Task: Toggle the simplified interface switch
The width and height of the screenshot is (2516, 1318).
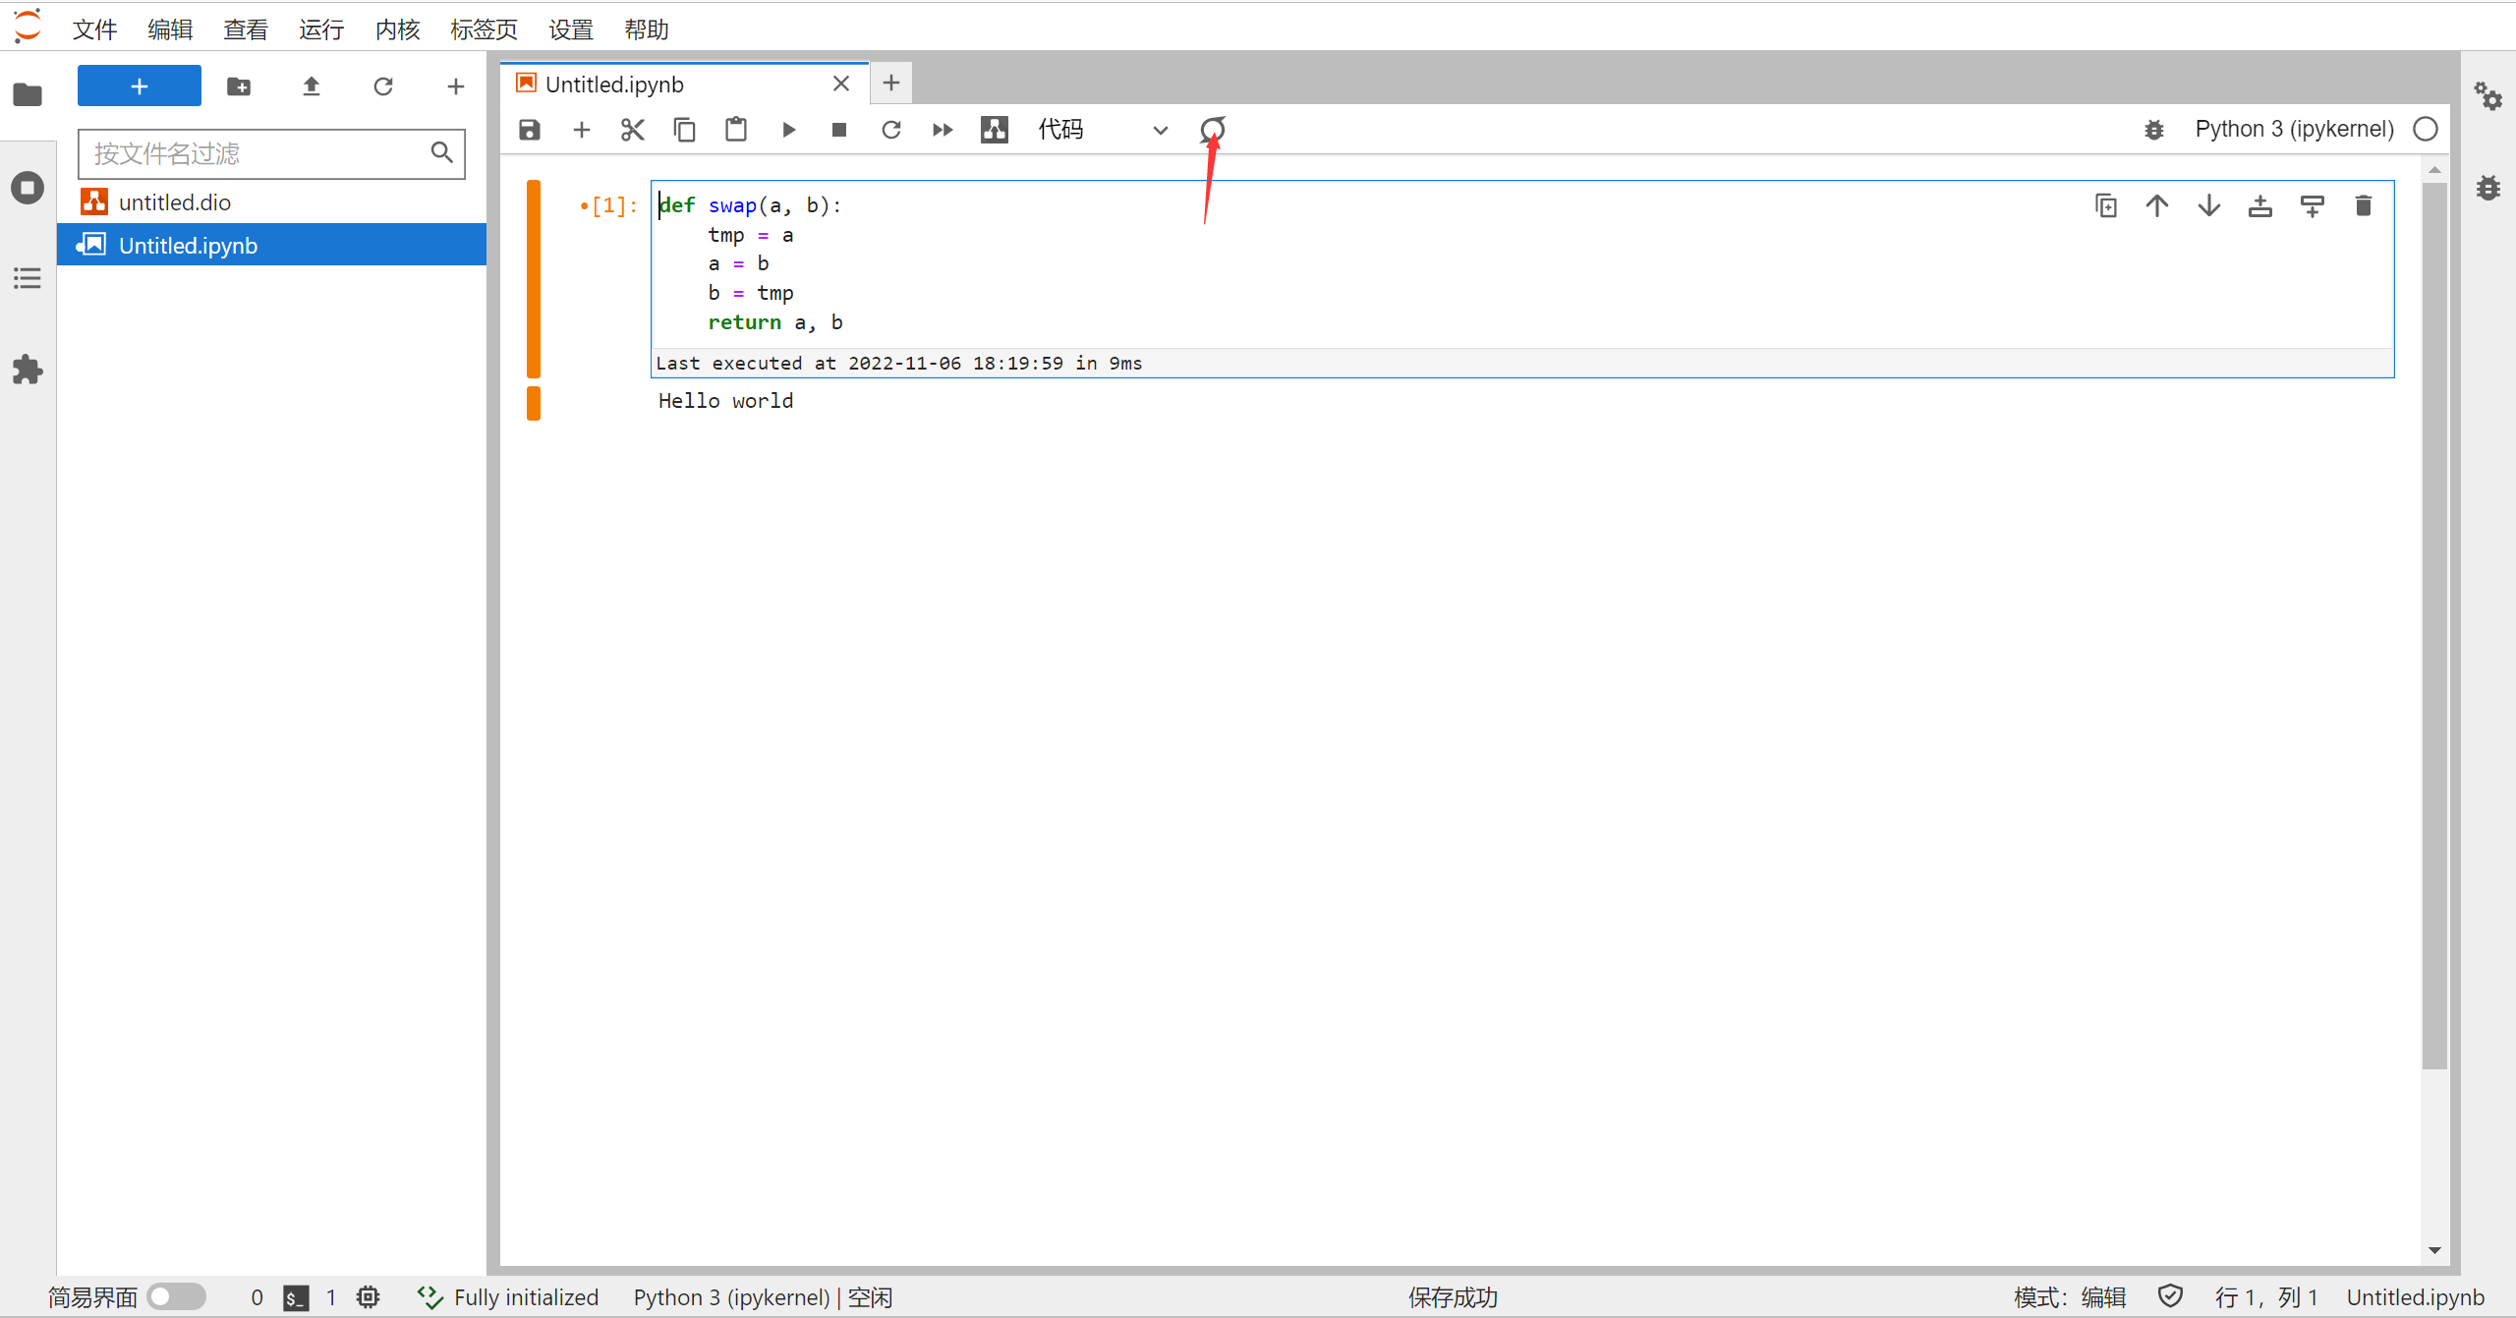Action: (x=175, y=1298)
